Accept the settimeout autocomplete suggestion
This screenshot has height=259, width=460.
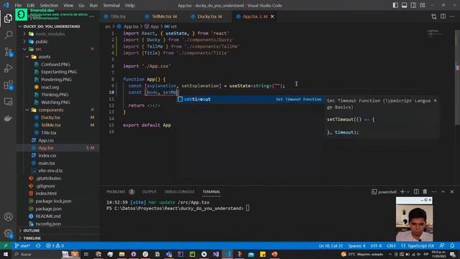(250, 99)
